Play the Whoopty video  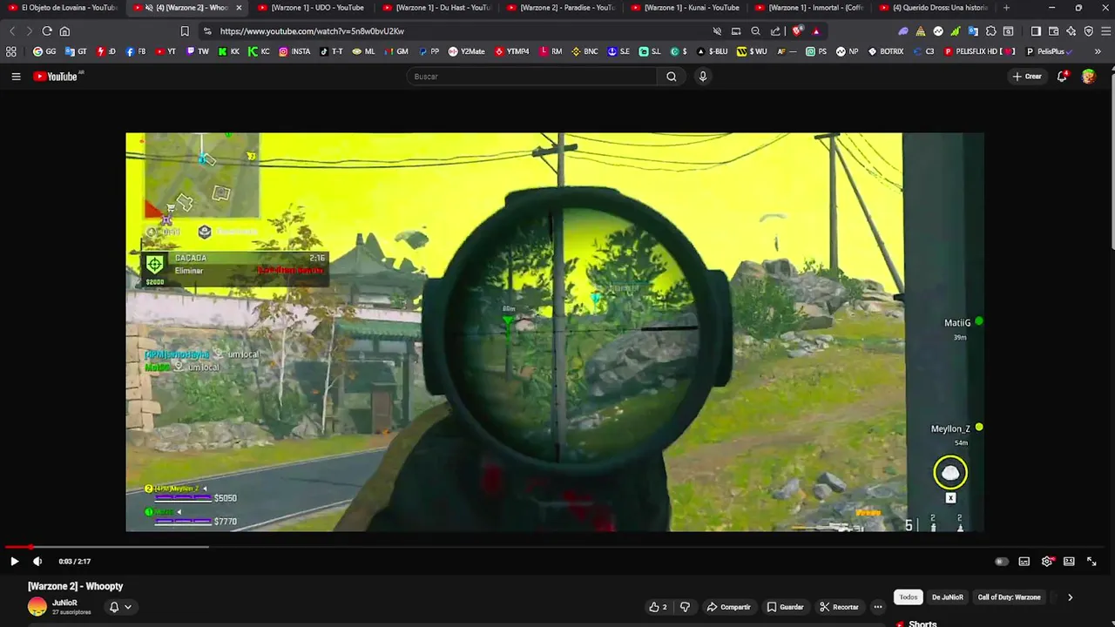pos(14,562)
